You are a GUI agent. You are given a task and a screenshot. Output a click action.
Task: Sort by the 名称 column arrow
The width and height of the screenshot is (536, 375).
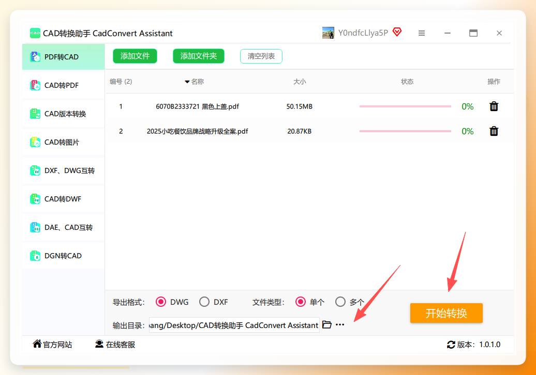[x=187, y=82]
